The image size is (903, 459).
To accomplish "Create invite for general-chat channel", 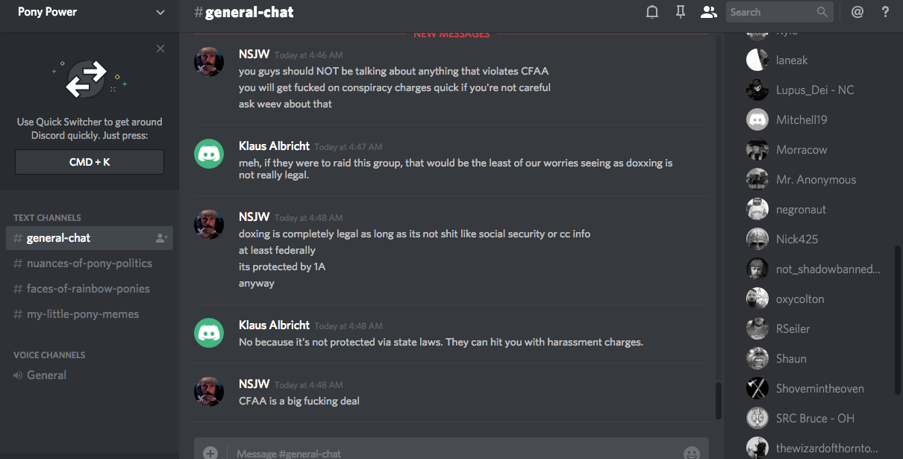I will 161,238.
